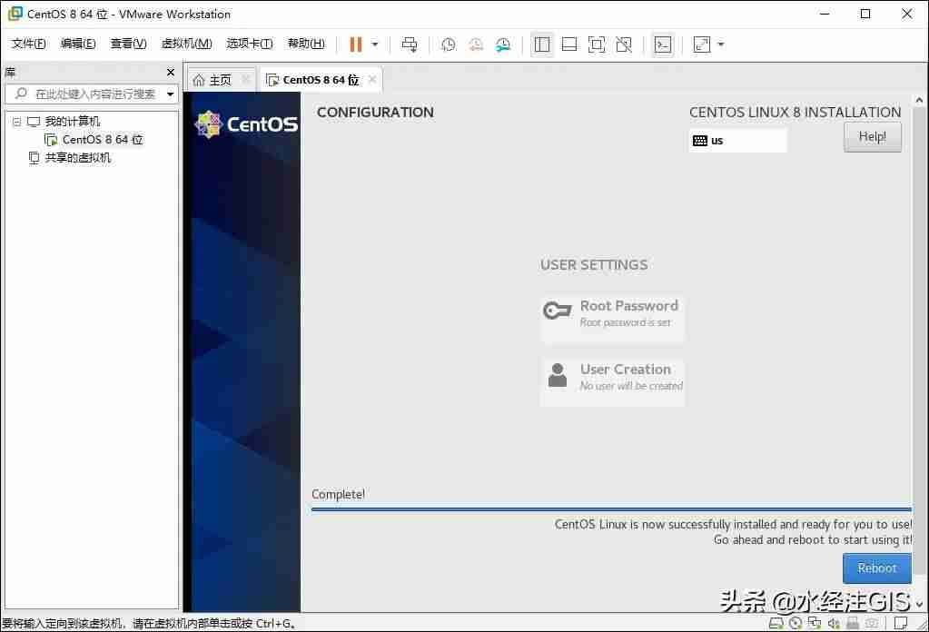Open the Root Password setting
This screenshot has width=929, height=632.
[x=612, y=320]
